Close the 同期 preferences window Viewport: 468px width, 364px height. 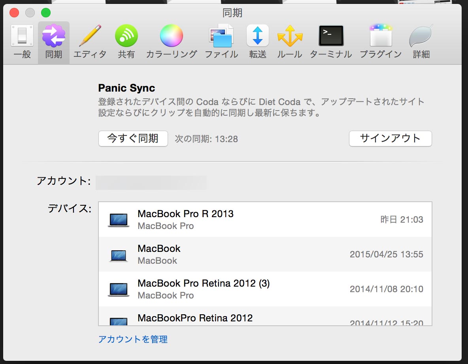(x=14, y=13)
